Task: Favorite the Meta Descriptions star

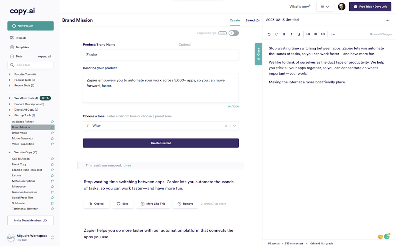Action: [52, 181]
